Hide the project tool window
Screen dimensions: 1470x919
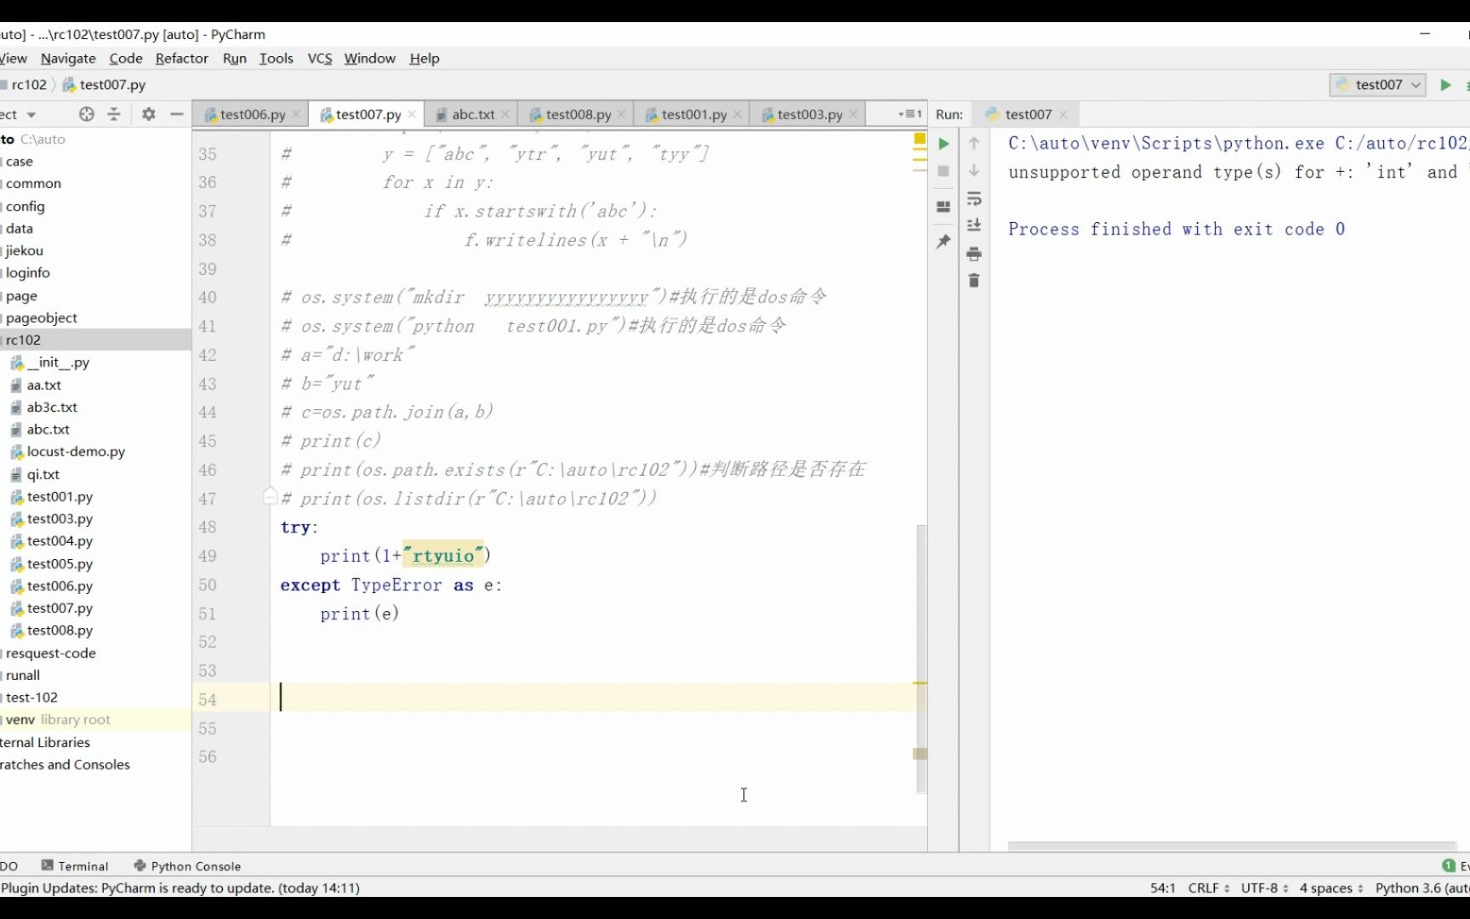tap(177, 114)
